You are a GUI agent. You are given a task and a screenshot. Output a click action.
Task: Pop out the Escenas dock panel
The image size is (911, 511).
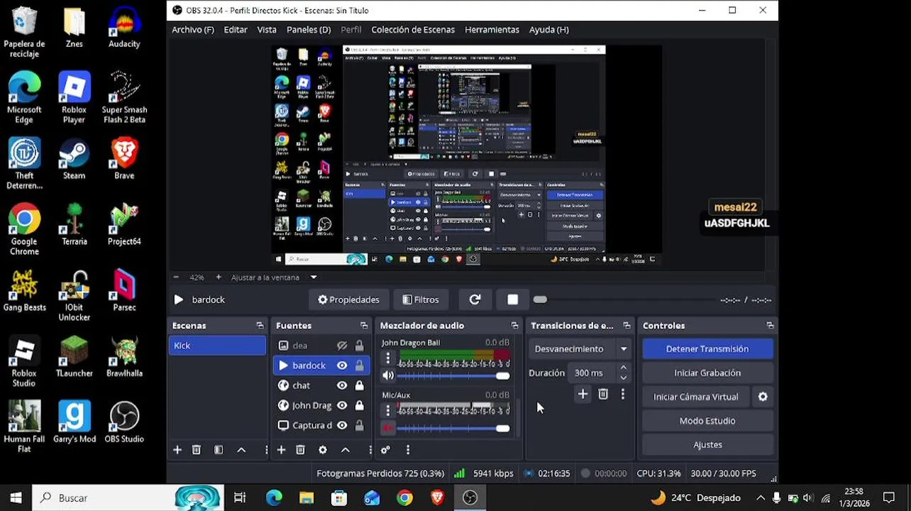coord(260,326)
